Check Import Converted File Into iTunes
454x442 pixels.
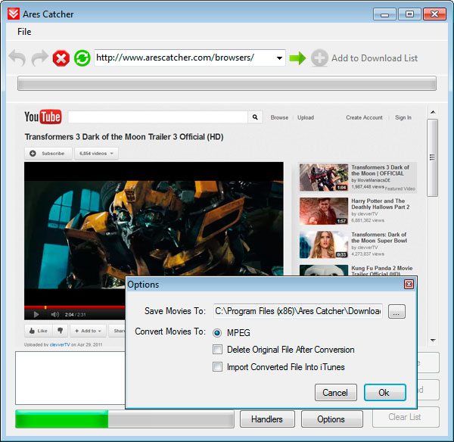coord(217,366)
